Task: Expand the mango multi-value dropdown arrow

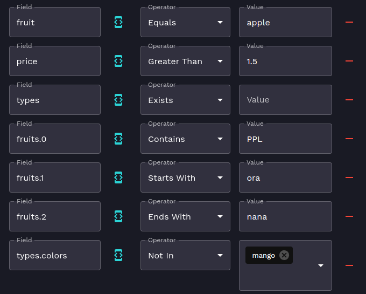Action: [x=321, y=265]
